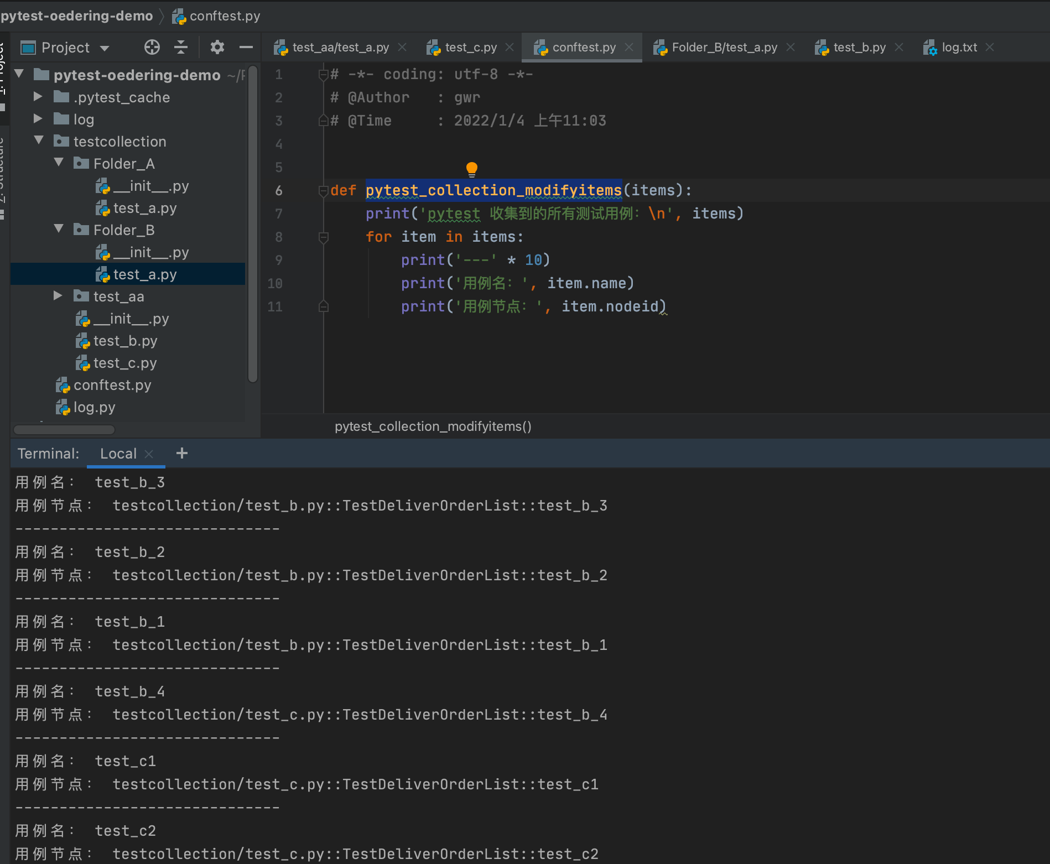Click the @Author comment on line 2
Screen dimensions: 1050x864
[x=406, y=98]
